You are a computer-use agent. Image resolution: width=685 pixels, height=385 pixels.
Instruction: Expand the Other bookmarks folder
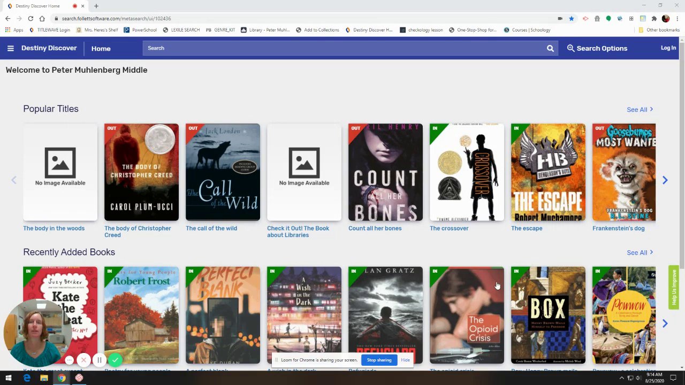pyautogui.click(x=659, y=30)
